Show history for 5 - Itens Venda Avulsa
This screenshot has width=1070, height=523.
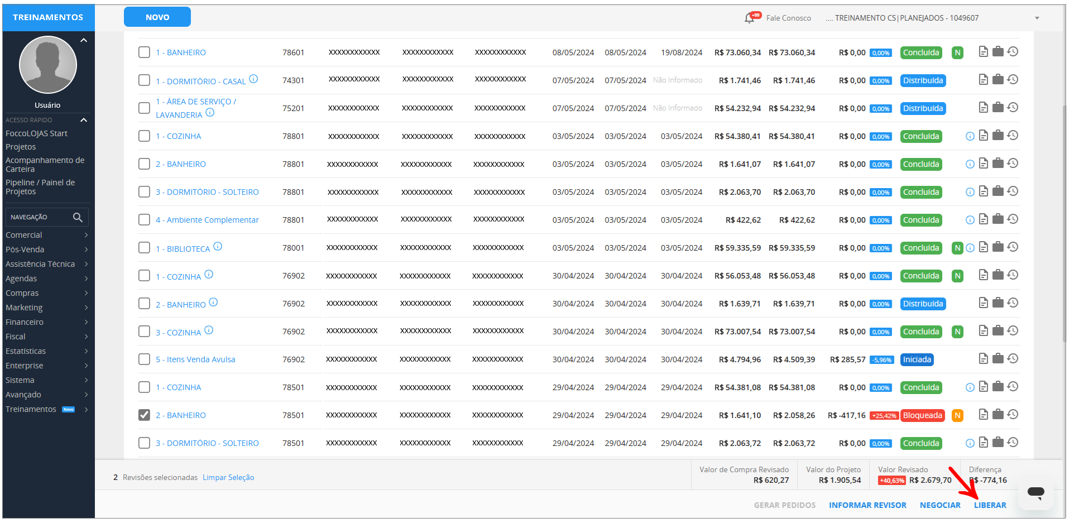(x=1013, y=359)
